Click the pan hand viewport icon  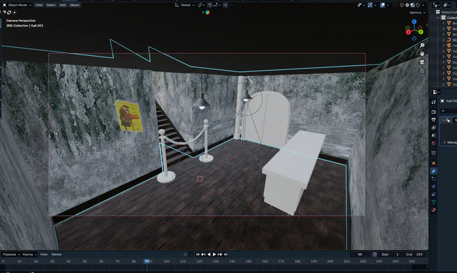pyautogui.click(x=422, y=54)
